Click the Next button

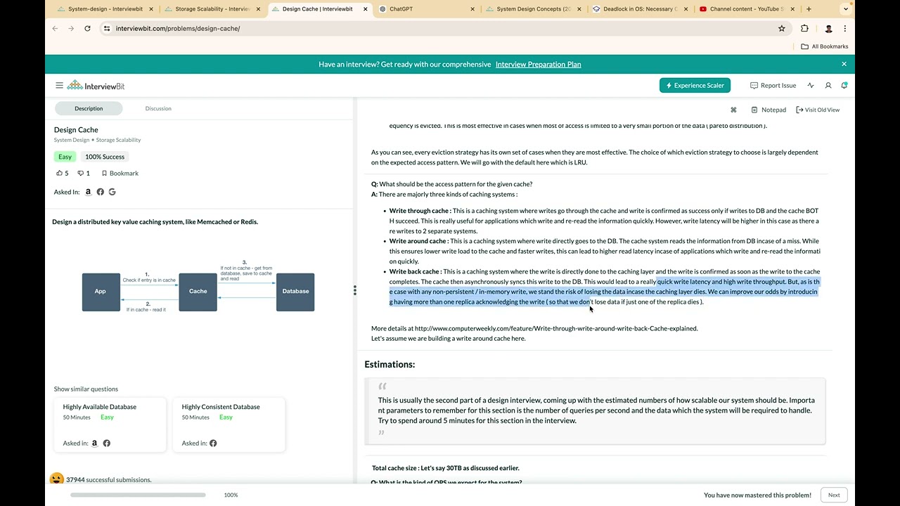(834, 495)
